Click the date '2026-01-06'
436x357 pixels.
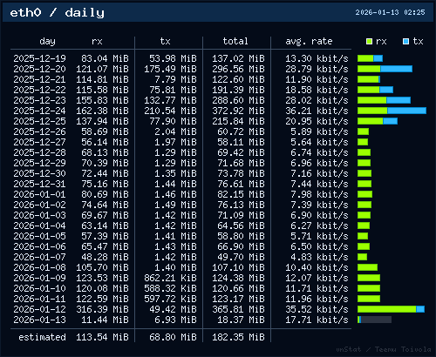click(39, 246)
